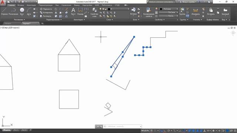Screen dimensions: 237x133
Task: Switch to the Вставка ribbon tab
Action: tap(21, 5)
